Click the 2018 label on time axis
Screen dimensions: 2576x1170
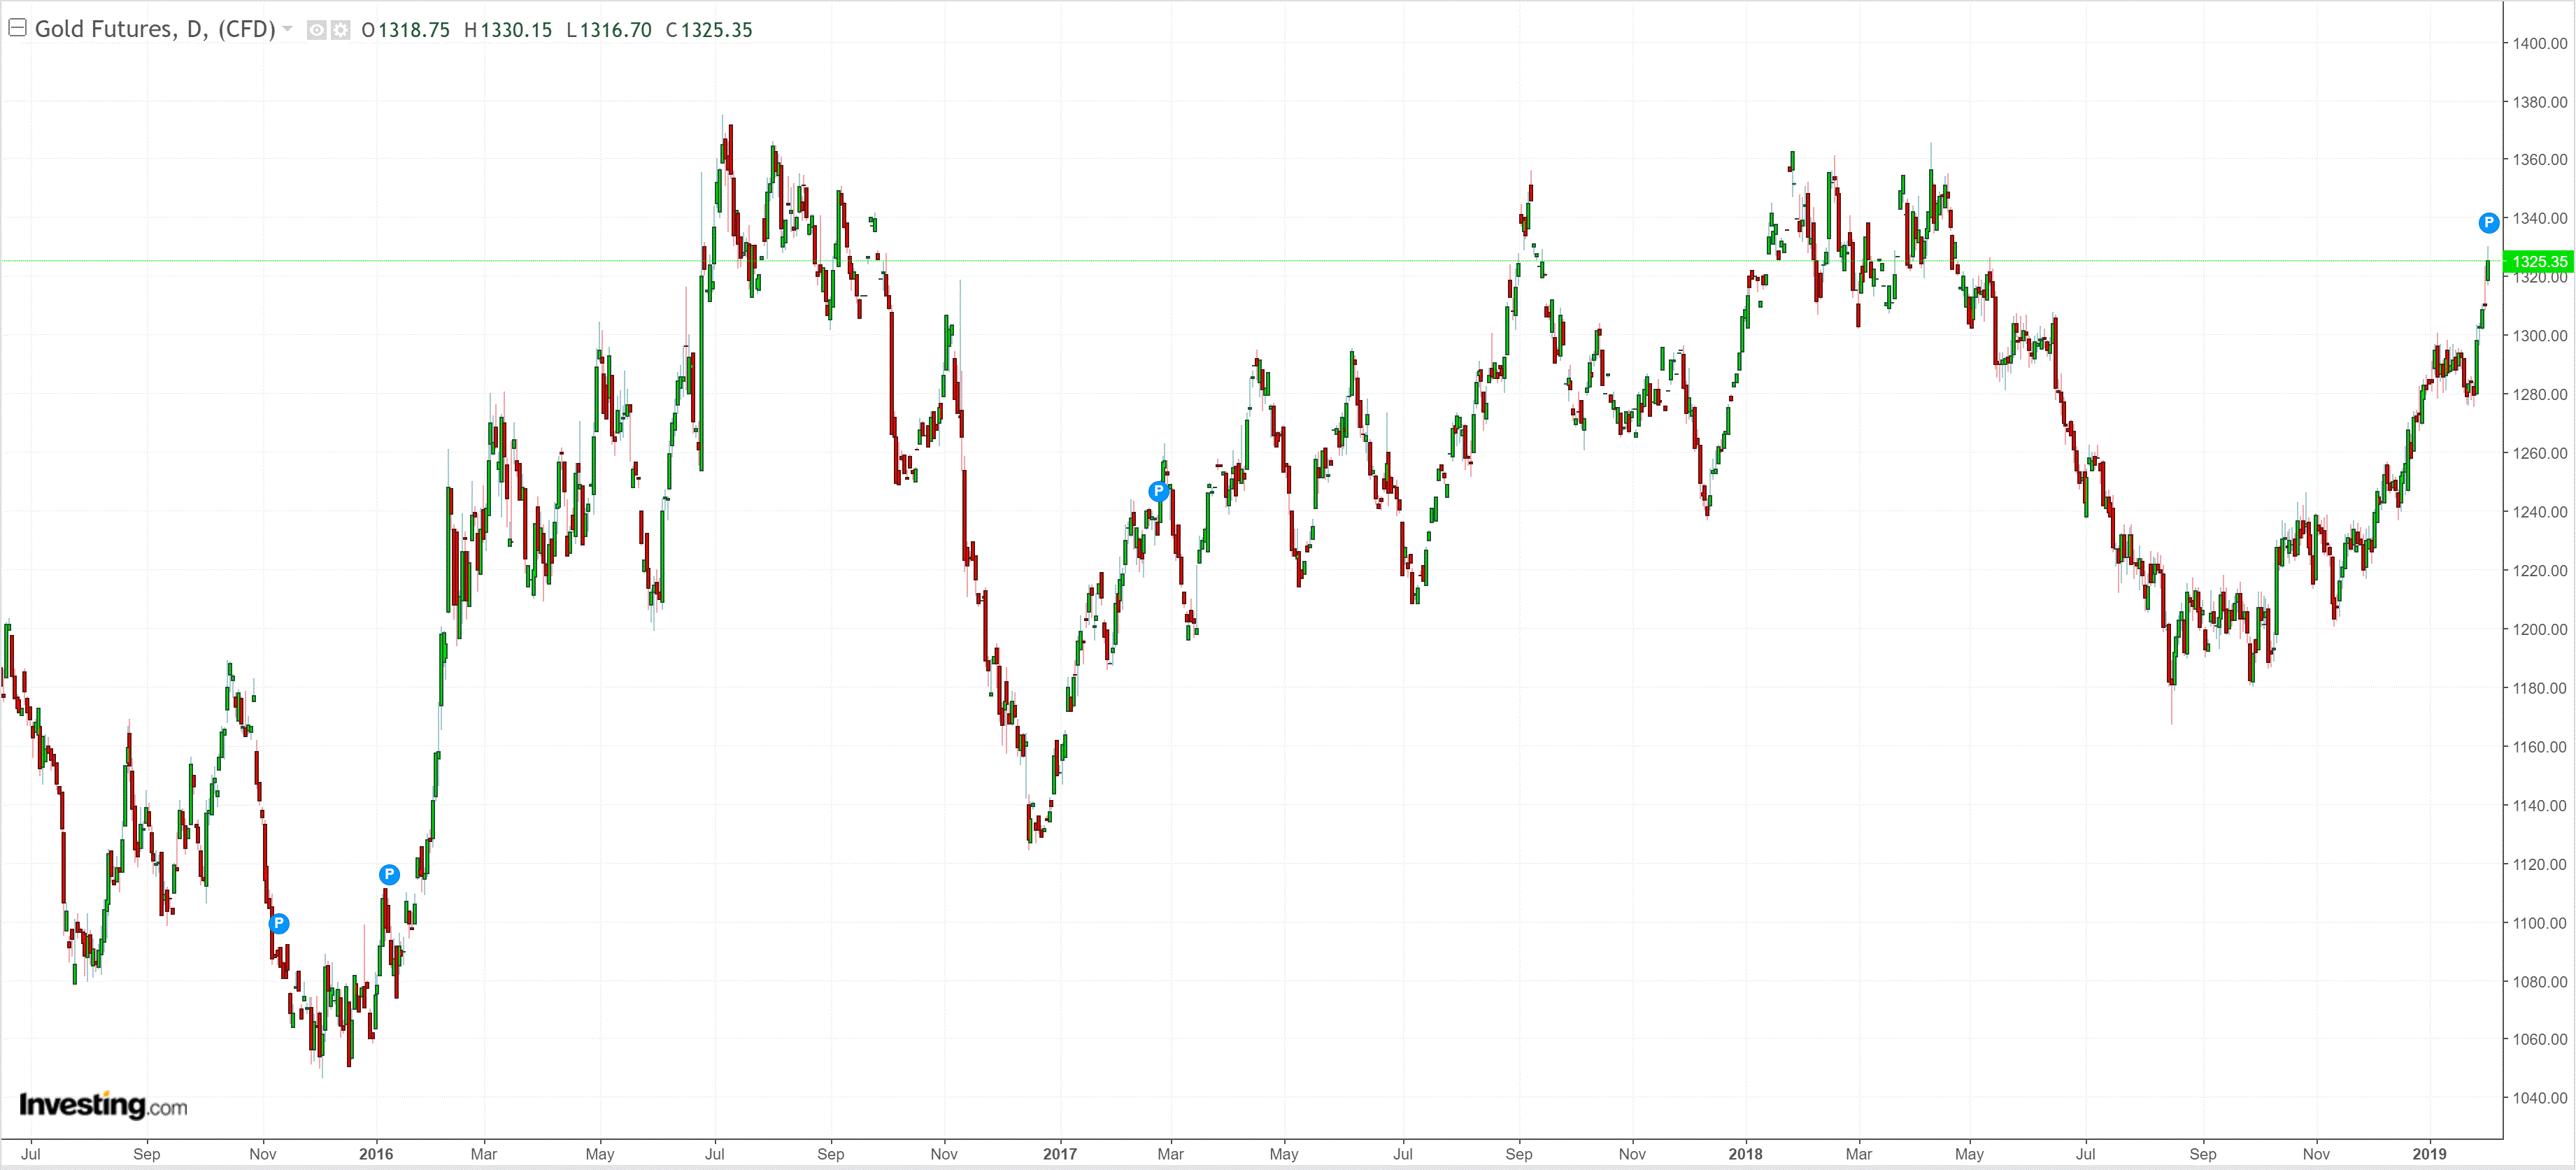tap(1745, 1154)
